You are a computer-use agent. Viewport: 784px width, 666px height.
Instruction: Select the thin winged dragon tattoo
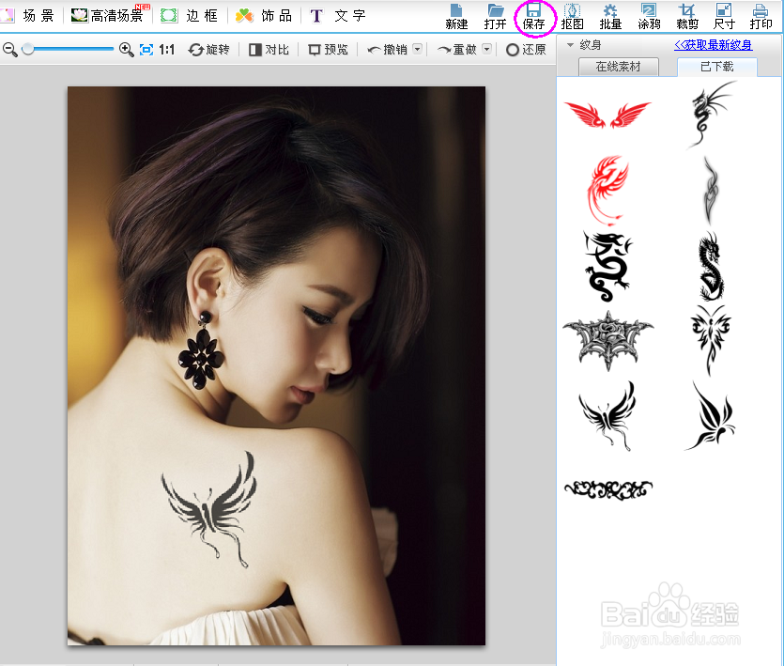[x=712, y=114]
